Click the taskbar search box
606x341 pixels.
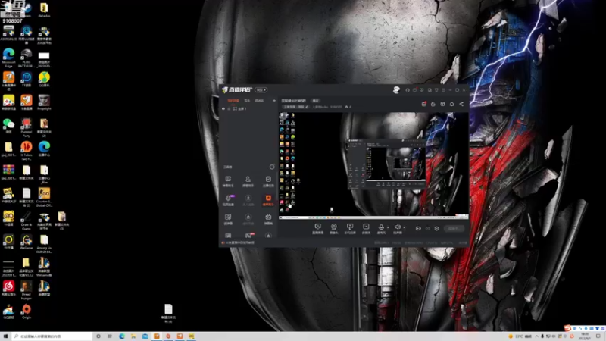(52, 336)
